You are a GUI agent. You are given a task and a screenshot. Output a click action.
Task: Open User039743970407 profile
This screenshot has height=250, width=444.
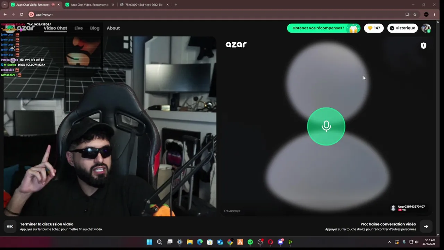pos(411,207)
